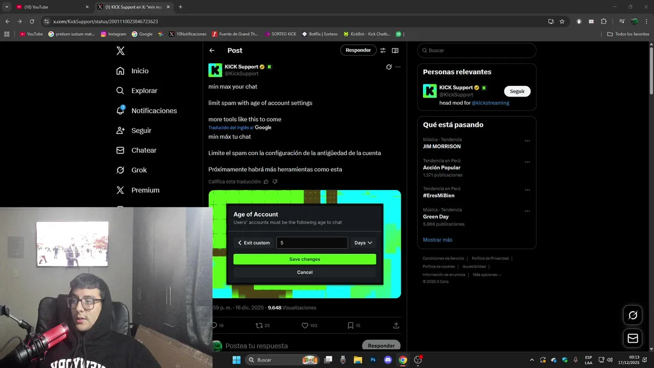
Task: Bookmark this page with star icon
Action: 562,21
